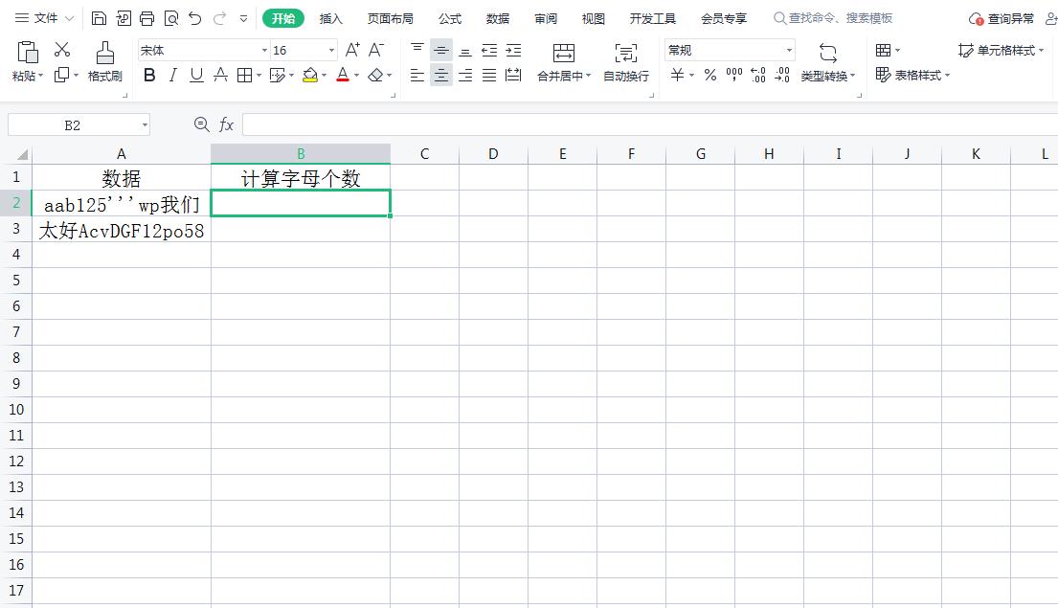Open Cell Style dropdown
1058x608 pixels.
point(1001,50)
